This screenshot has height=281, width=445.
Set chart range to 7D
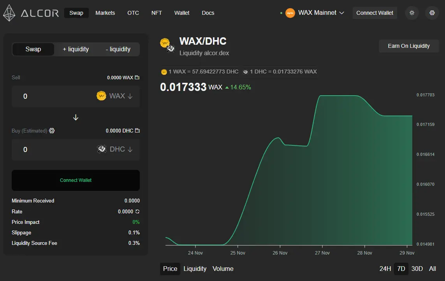pyautogui.click(x=401, y=269)
